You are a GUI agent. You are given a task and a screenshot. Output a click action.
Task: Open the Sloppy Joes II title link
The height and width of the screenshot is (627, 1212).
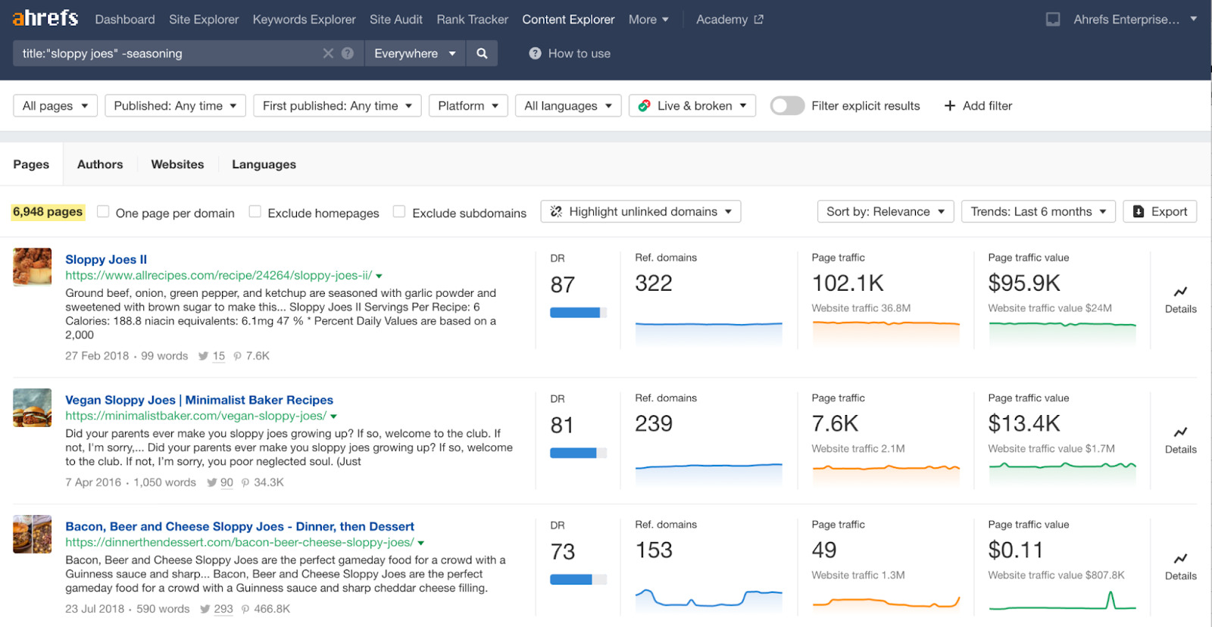coord(106,259)
